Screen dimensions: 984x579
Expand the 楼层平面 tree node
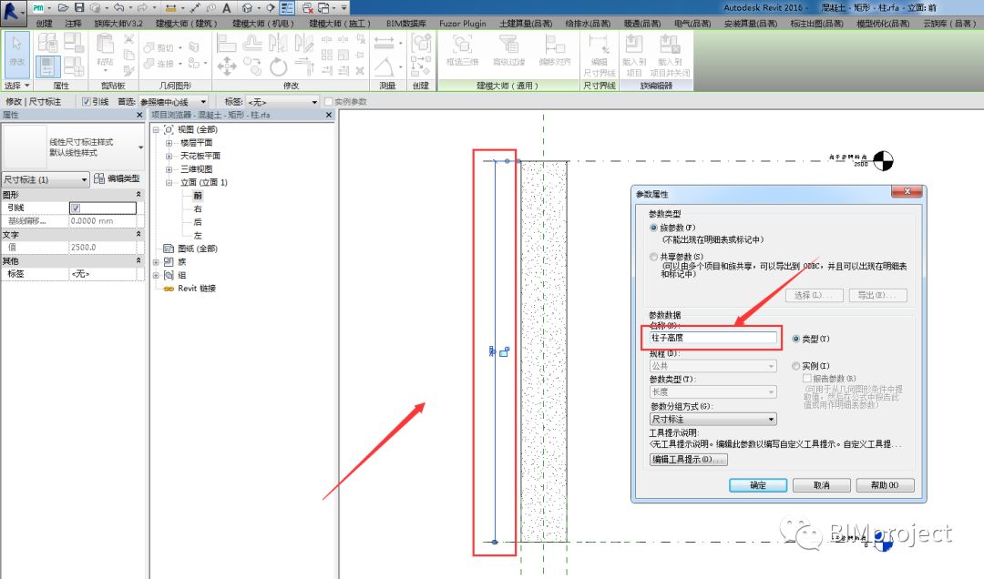pyautogui.click(x=169, y=143)
